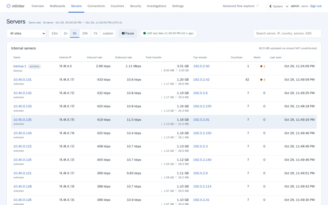Click the sensitive tag on backup-1
This screenshot has height=205, width=328.
(34, 66)
